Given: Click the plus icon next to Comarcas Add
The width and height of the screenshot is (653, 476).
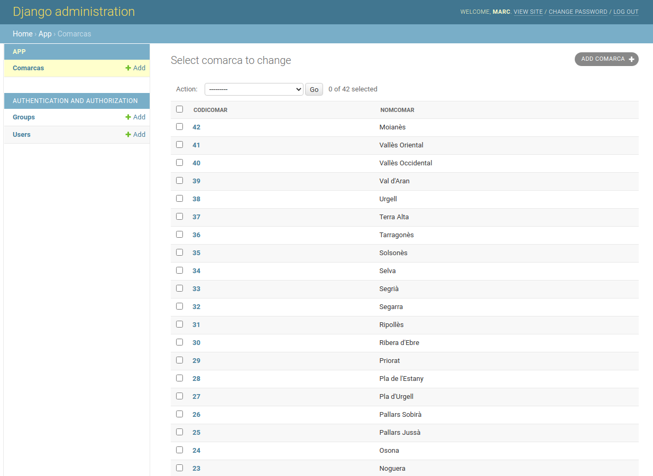Looking at the screenshot, I should tap(128, 68).
